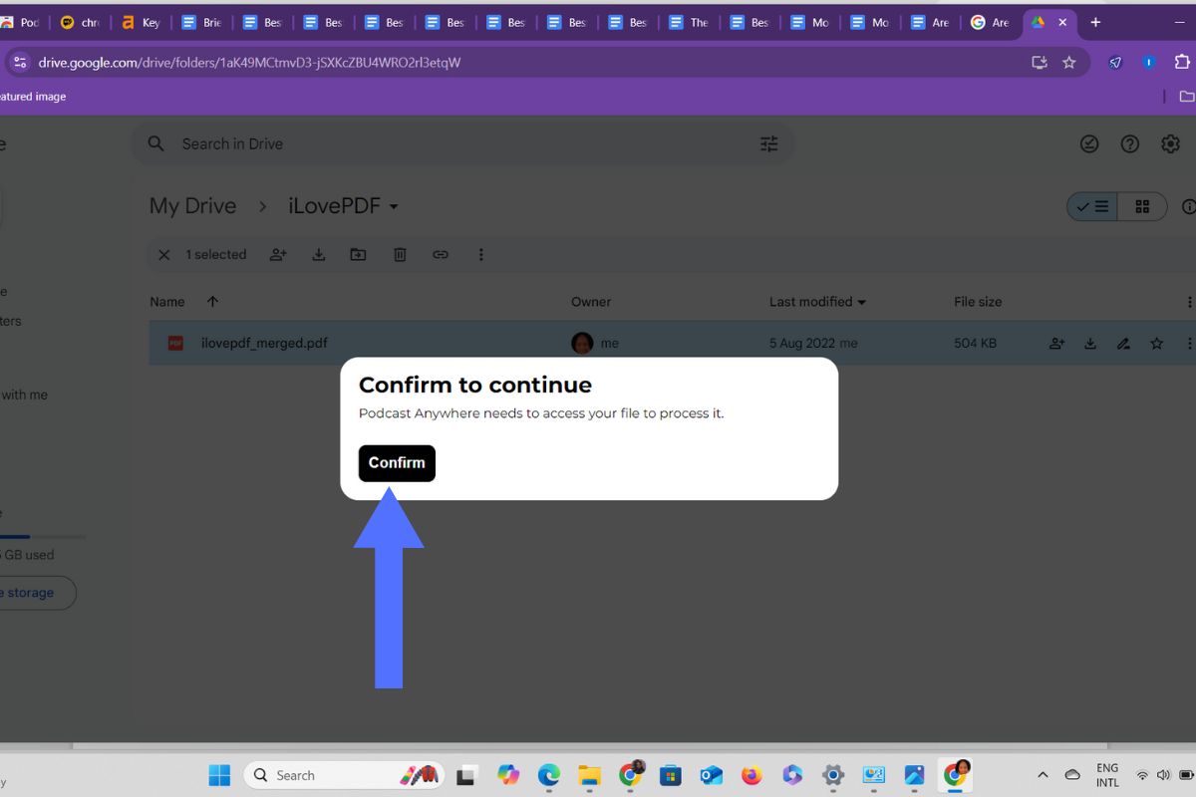Share the selected file from the selection toolbar
The image size is (1196, 797).
[278, 255]
